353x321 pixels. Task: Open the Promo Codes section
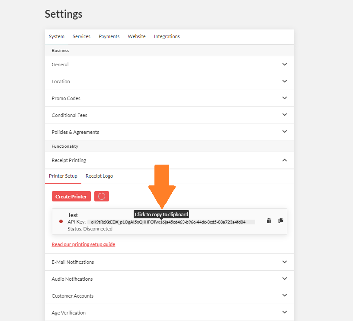point(169,98)
